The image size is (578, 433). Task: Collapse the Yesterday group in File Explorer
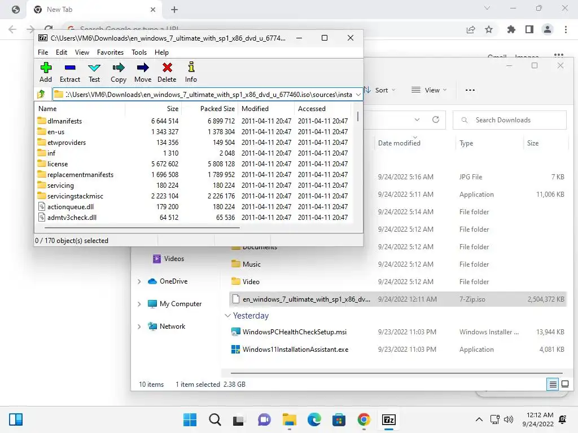(x=228, y=316)
